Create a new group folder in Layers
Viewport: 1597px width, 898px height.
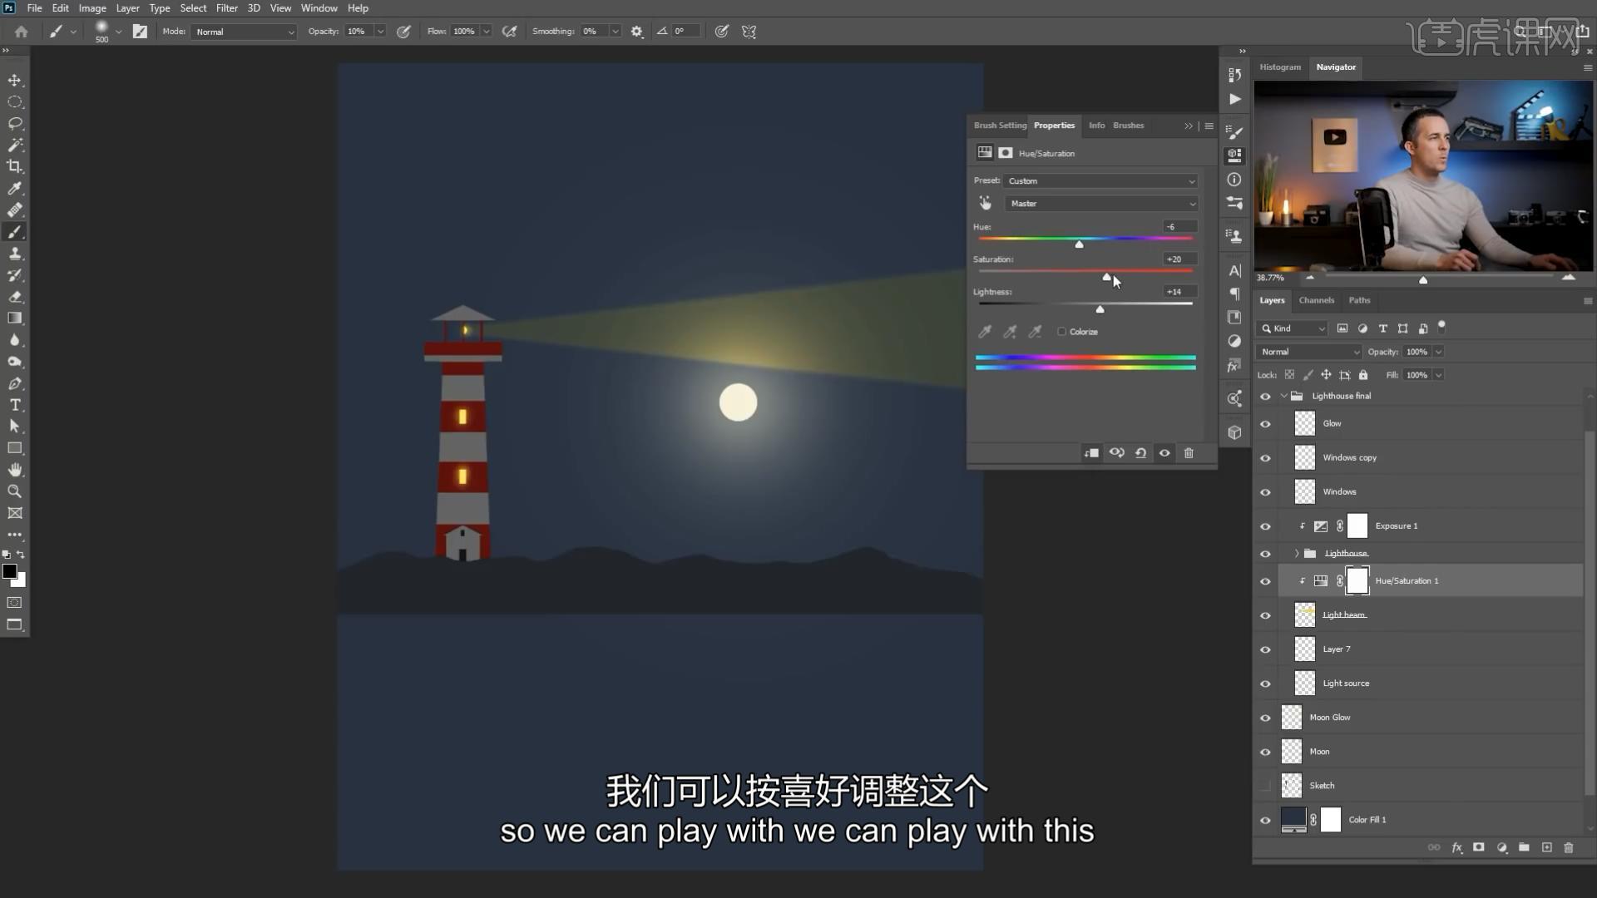pyautogui.click(x=1524, y=847)
